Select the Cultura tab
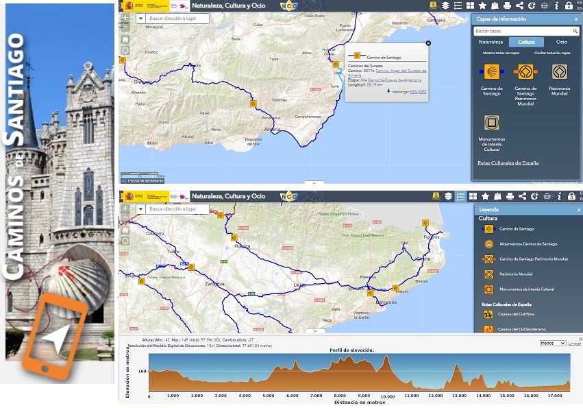 [x=526, y=42]
